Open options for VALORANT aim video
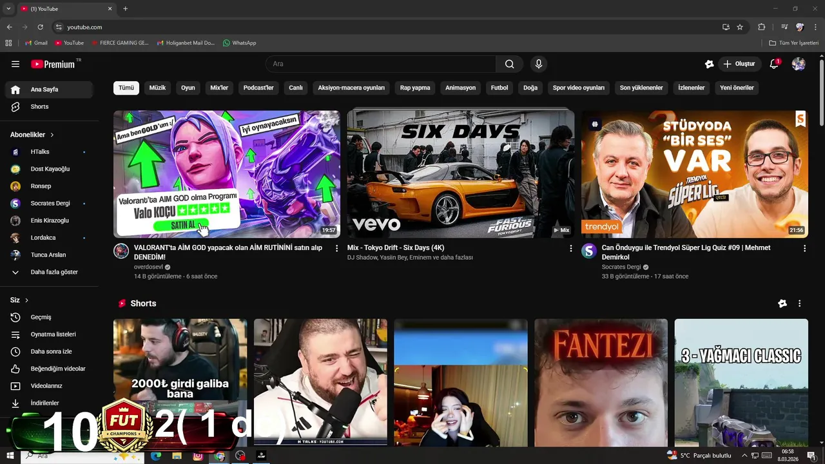The height and width of the screenshot is (464, 825). click(x=336, y=248)
